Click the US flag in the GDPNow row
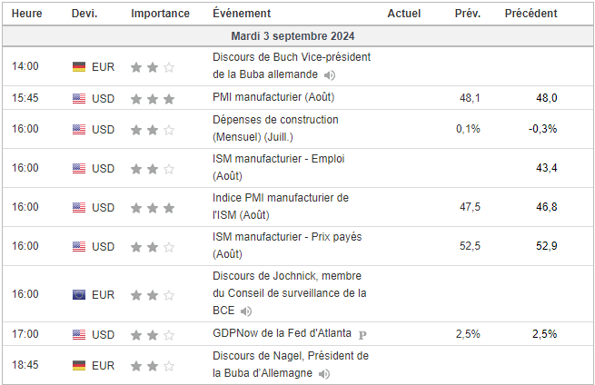 (x=79, y=335)
